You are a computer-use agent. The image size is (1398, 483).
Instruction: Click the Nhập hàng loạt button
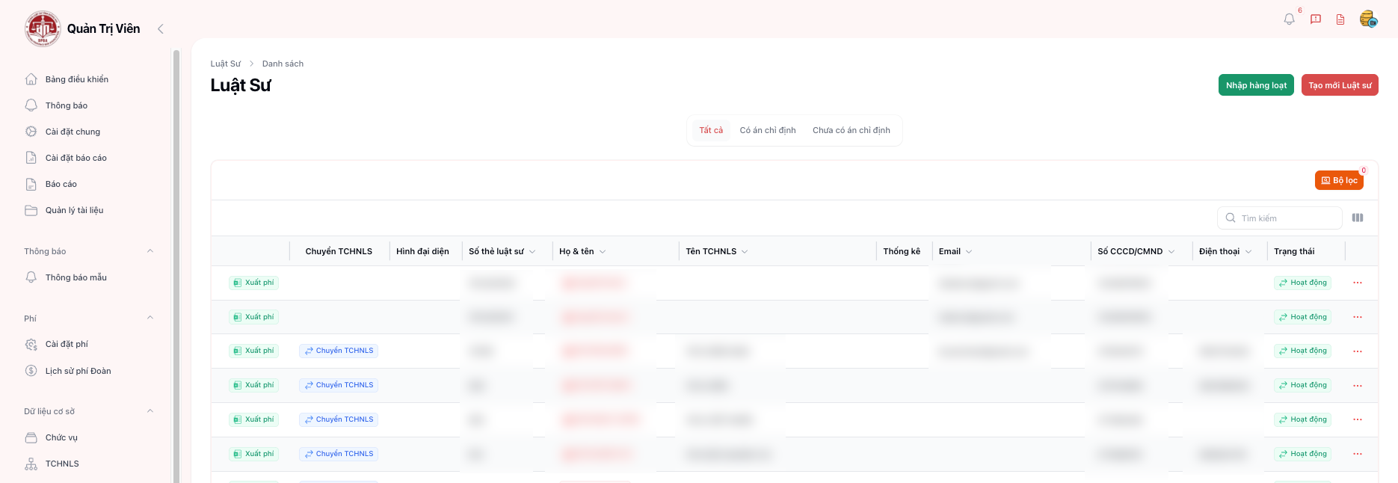pos(1256,85)
